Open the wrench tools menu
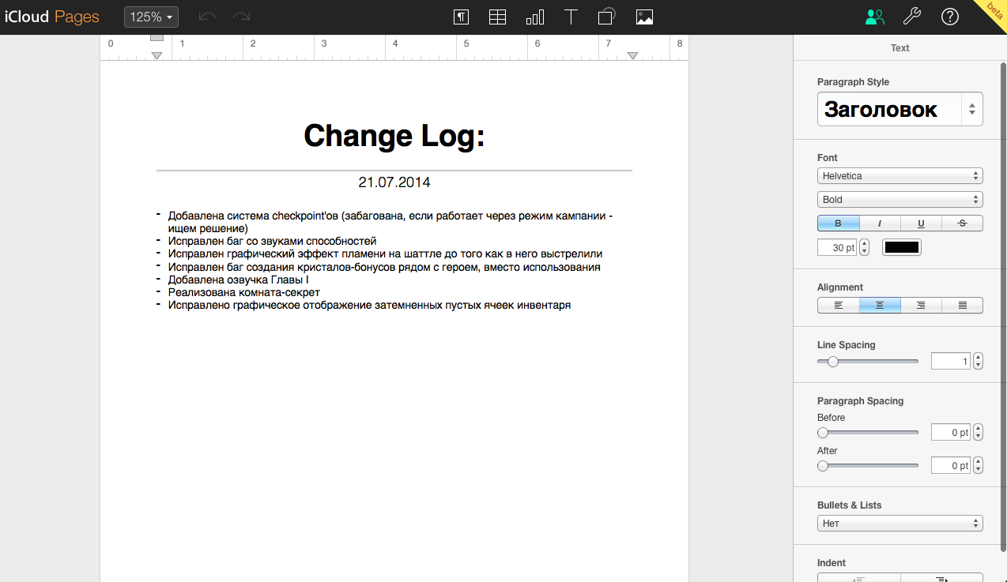This screenshot has width=1007, height=582. (x=912, y=17)
